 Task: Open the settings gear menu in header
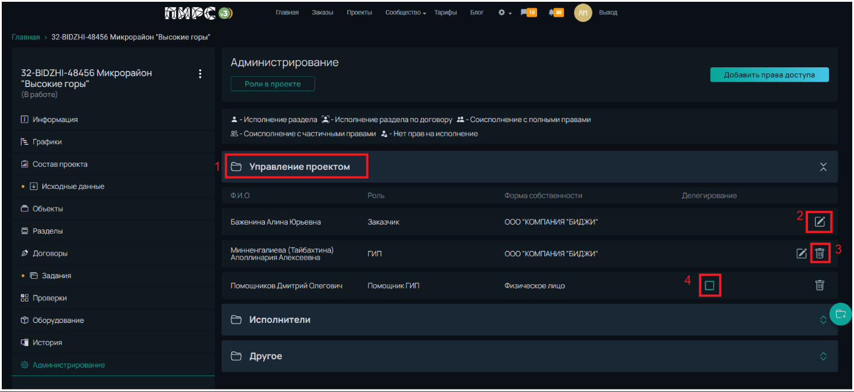(505, 13)
